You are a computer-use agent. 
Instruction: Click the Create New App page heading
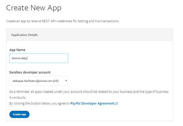point(34,8)
